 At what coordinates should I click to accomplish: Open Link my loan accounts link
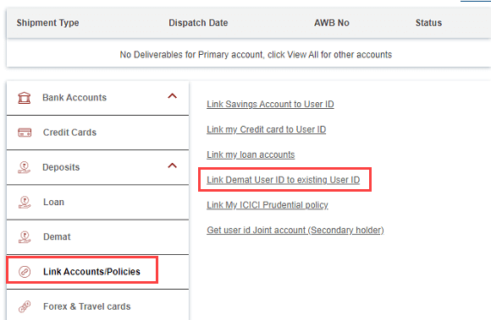[251, 155]
